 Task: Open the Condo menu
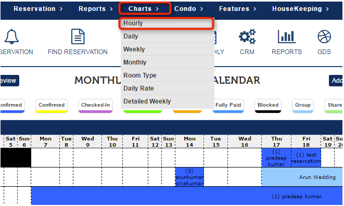tap(189, 9)
